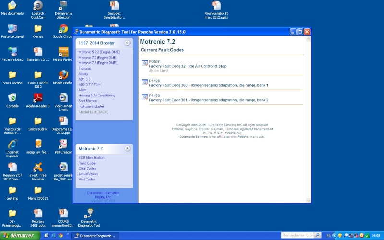The width and height of the screenshot is (384, 240).
Task: Select the Reunion labo 15 mars 2012.pptx file
Action: (216, 10)
